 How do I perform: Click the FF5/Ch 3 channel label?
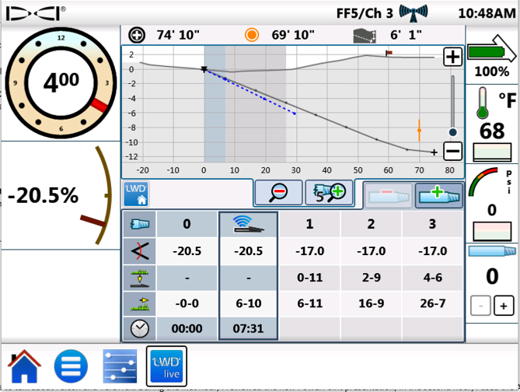[365, 13]
